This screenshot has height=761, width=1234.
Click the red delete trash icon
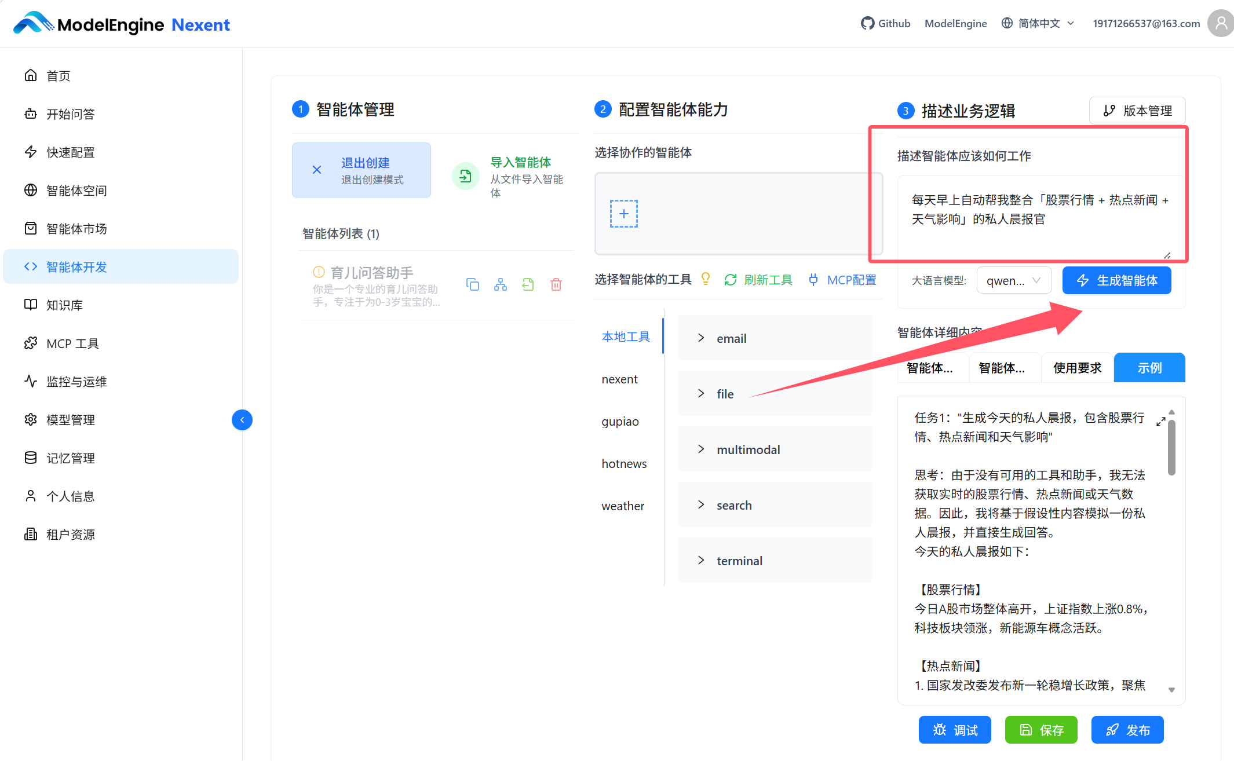(556, 284)
